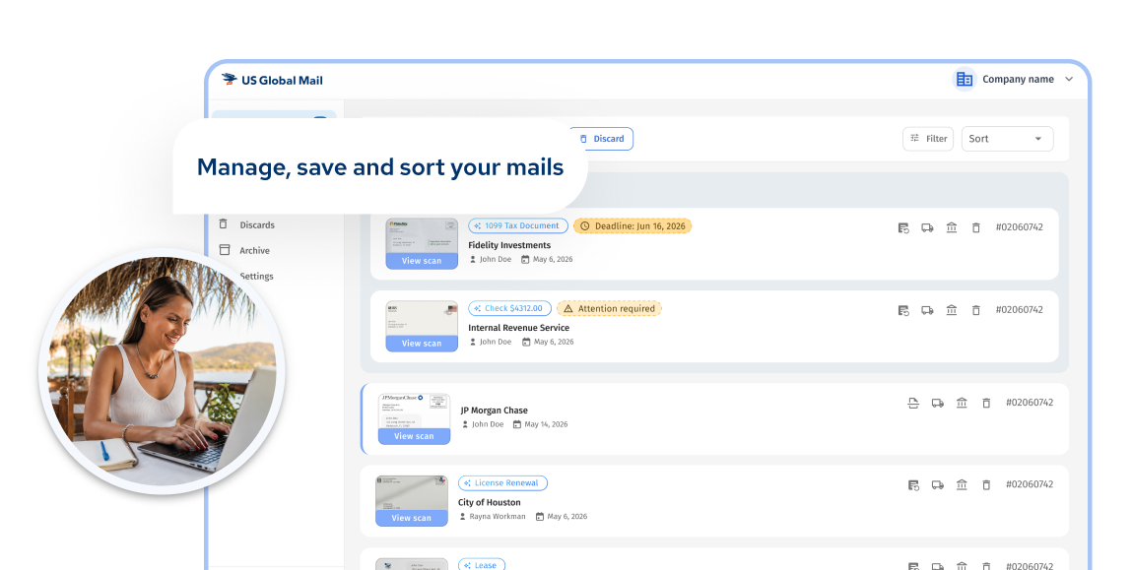The width and height of the screenshot is (1132, 570).
Task: Open the Sort dropdown
Action: point(1007,139)
